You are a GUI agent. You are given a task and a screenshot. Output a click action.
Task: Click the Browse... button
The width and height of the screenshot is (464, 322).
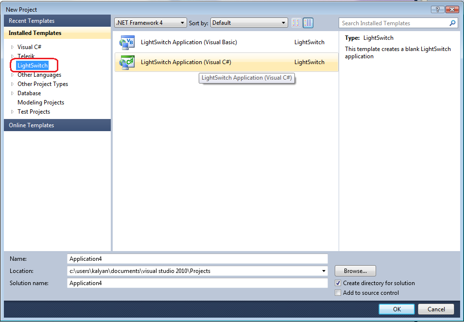tap(355, 271)
